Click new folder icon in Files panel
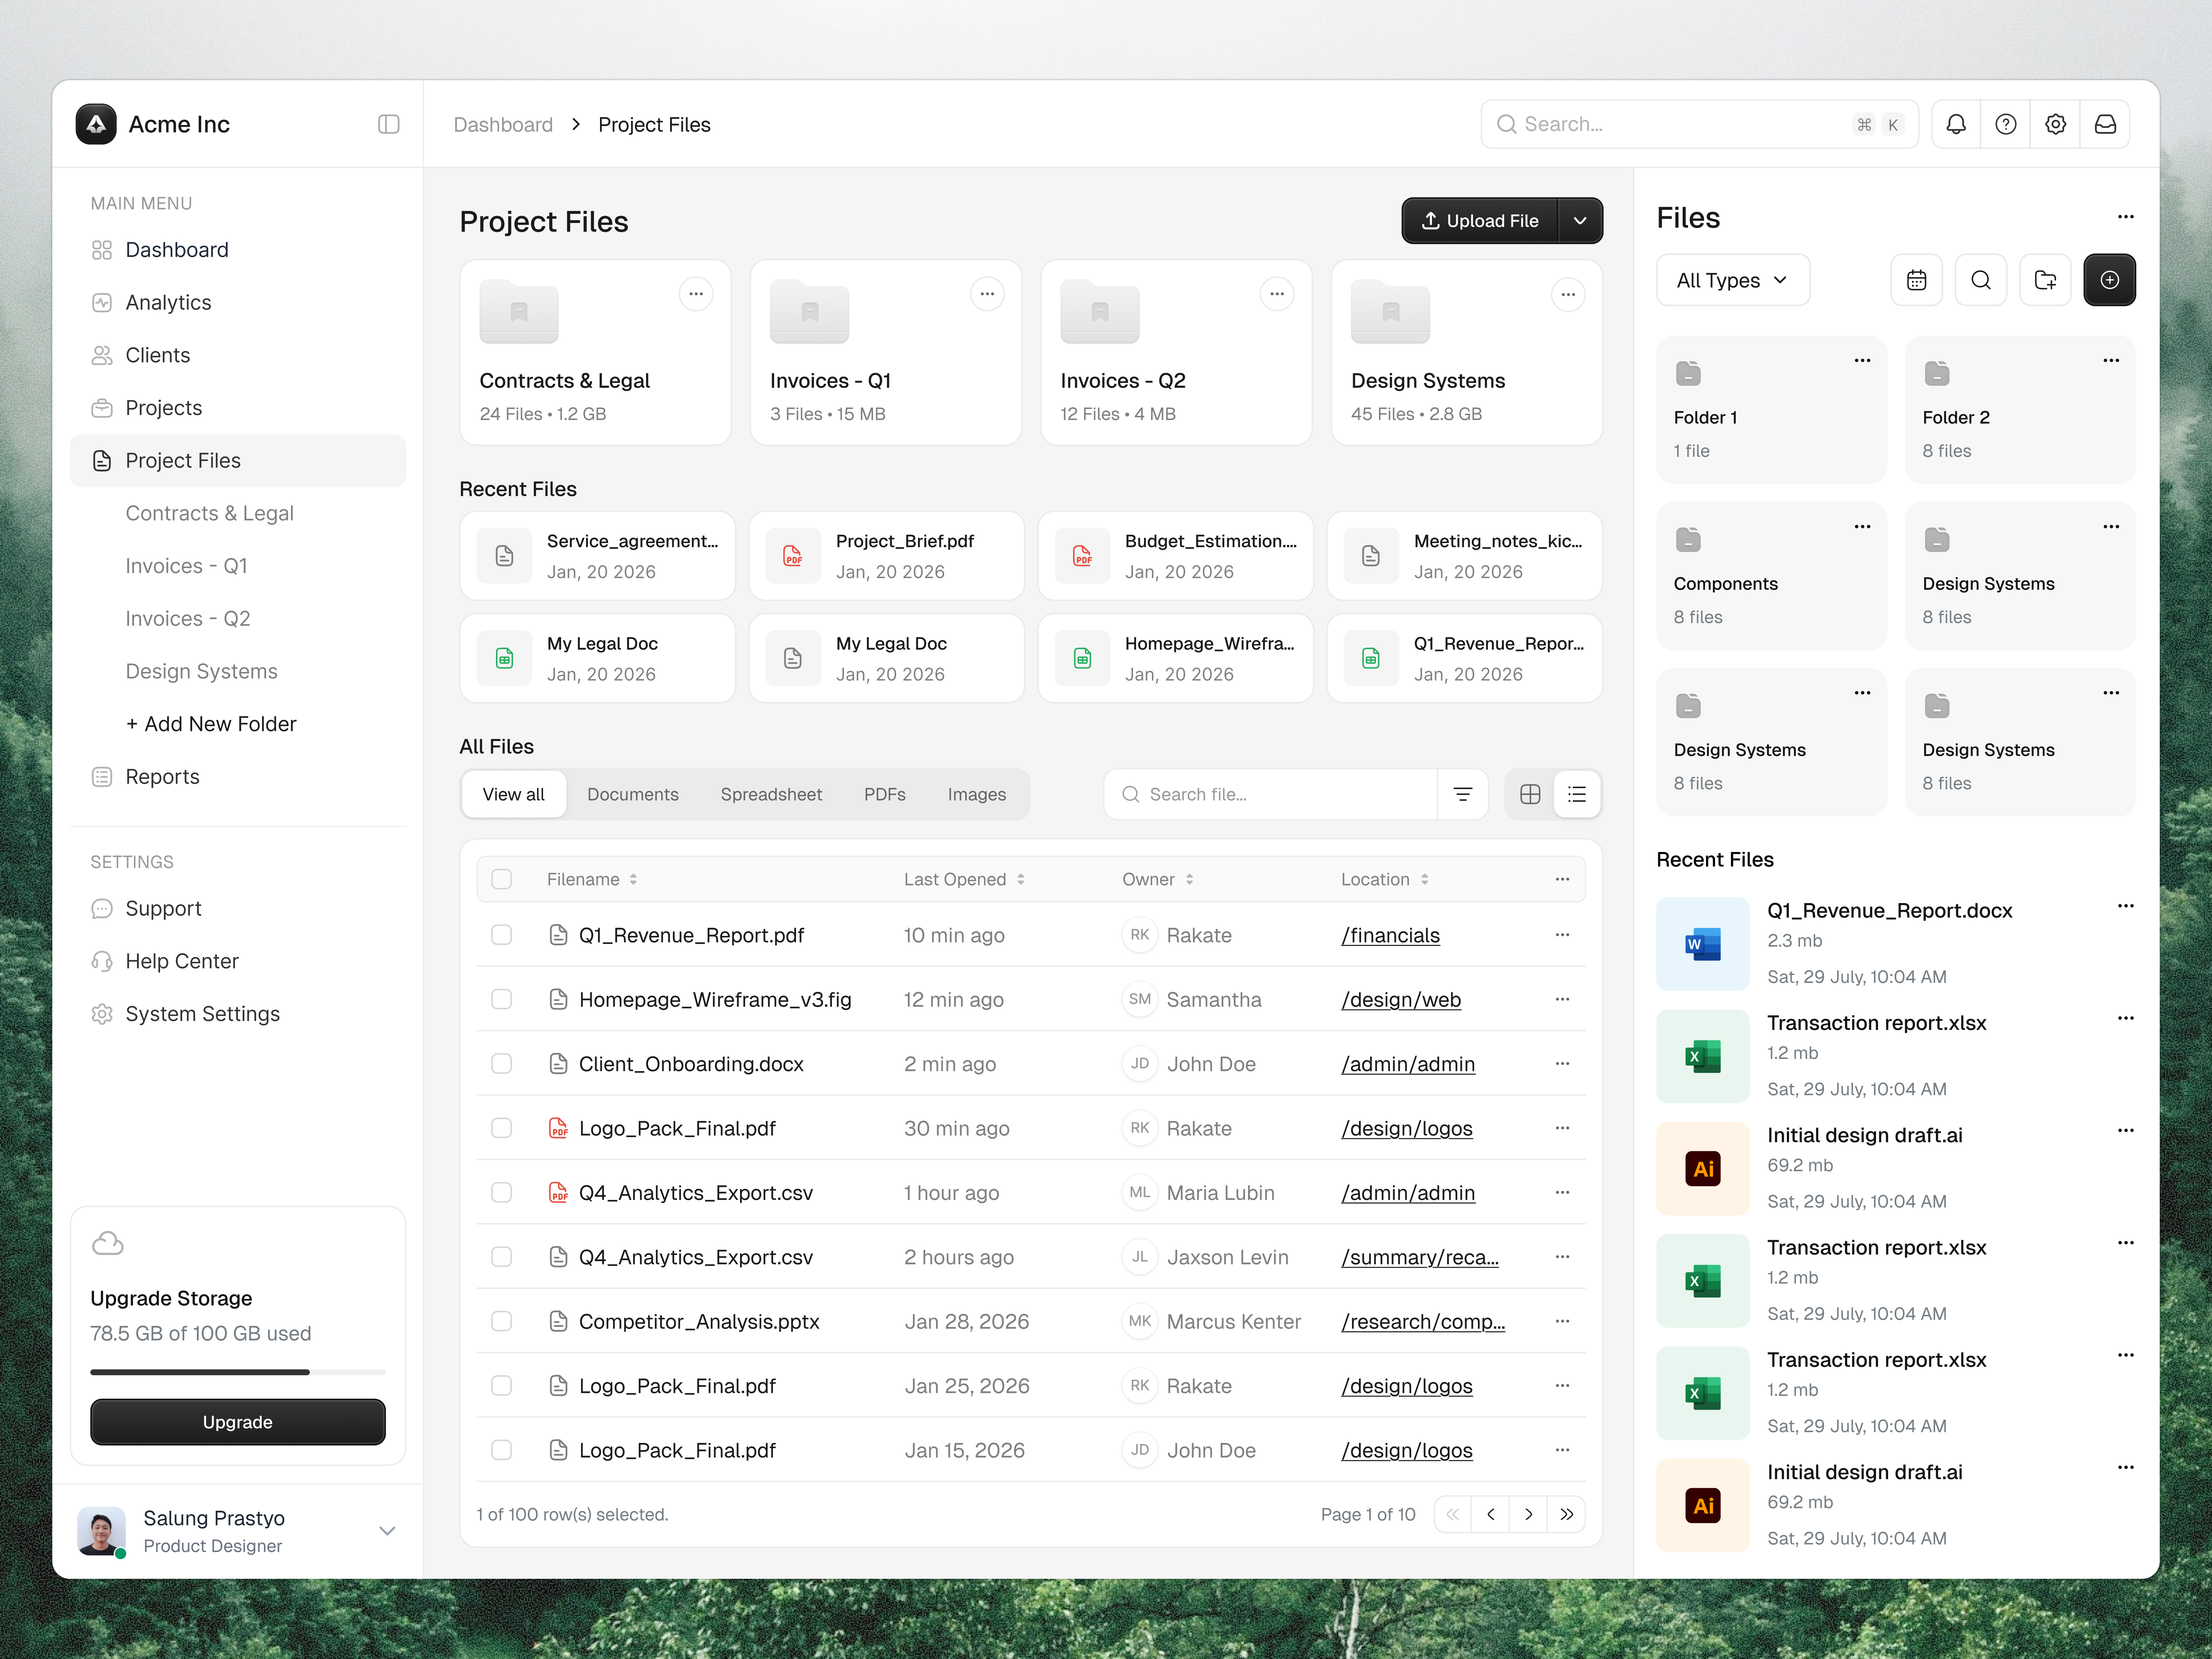 point(2045,280)
